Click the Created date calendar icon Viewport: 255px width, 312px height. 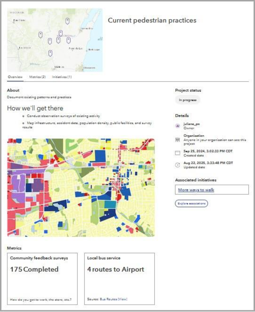(x=178, y=153)
